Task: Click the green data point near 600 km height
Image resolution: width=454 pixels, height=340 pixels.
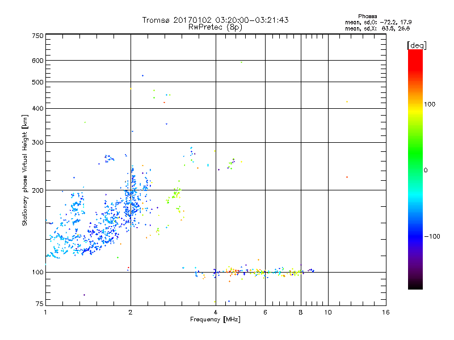Action: pos(242,62)
